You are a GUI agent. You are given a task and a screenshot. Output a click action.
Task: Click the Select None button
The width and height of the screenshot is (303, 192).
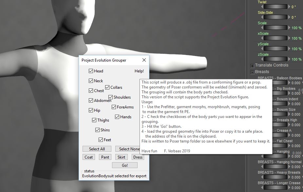(x=127, y=149)
